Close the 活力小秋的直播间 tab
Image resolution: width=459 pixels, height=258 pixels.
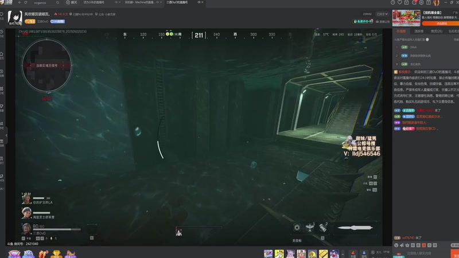pos(119,2)
